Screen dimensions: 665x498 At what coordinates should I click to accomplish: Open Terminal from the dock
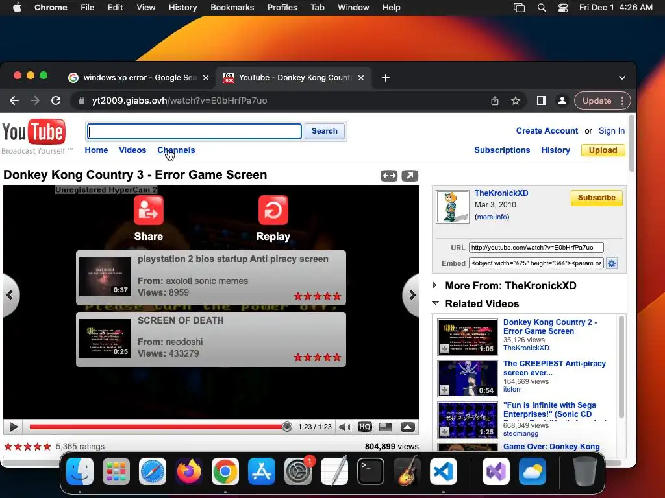(371, 471)
